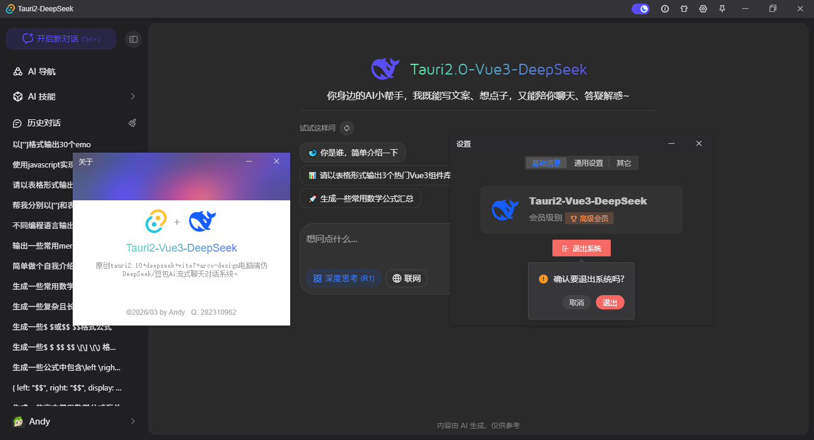Switch to the 其它 settings tab

(x=623, y=163)
